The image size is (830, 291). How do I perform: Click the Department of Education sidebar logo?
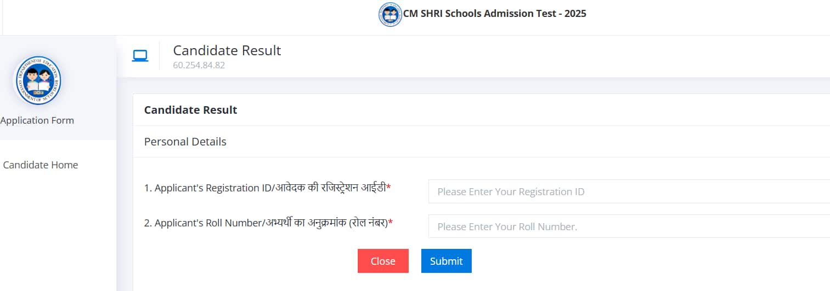point(37,81)
